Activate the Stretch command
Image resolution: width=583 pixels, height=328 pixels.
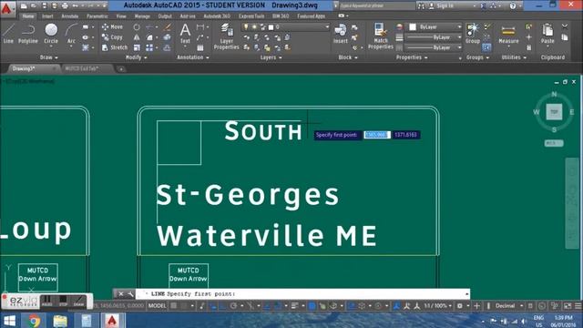(x=115, y=47)
